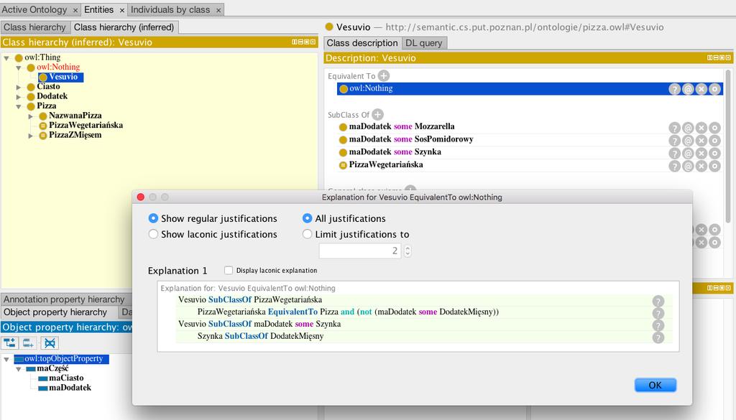Screen dimensions: 736x420
Task: Click delete selected property icon
Action: [x=50, y=343]
